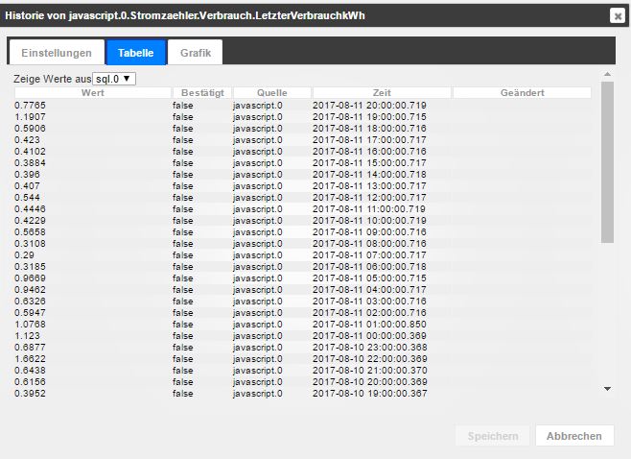
Task: Select value 1.123 in the table
Action: click(28, 336)
